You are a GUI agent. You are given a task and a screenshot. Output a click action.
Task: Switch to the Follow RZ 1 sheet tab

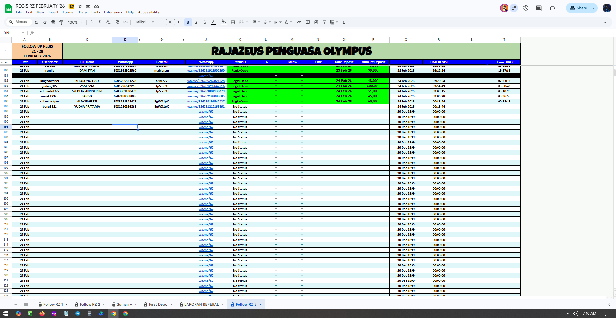[x=53, y=304]
